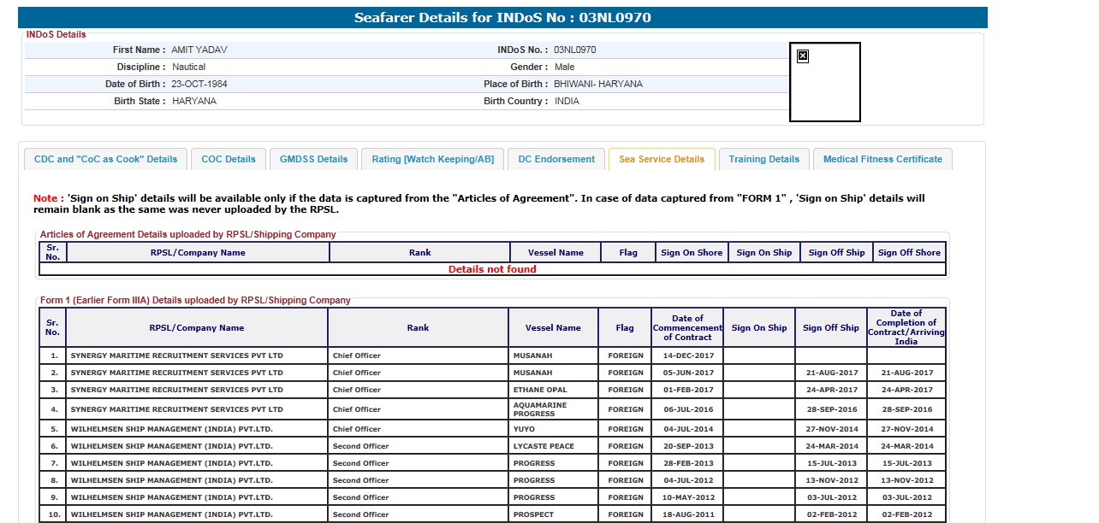Click the Sign Off Shore column header
Viewport: 1099px width, 523px height.
coord(909,252)
